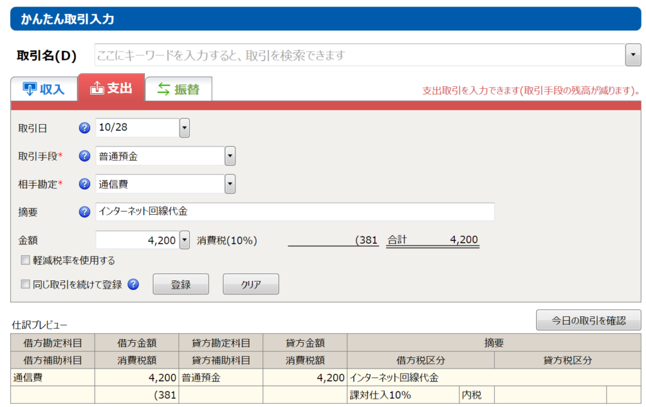Click the クリア button

click(x=250, y=284)
